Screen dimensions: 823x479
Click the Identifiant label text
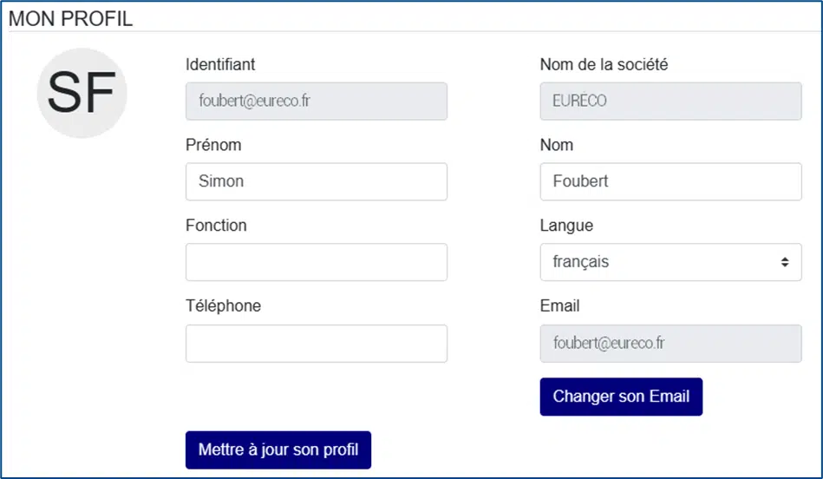pos(220,64)
